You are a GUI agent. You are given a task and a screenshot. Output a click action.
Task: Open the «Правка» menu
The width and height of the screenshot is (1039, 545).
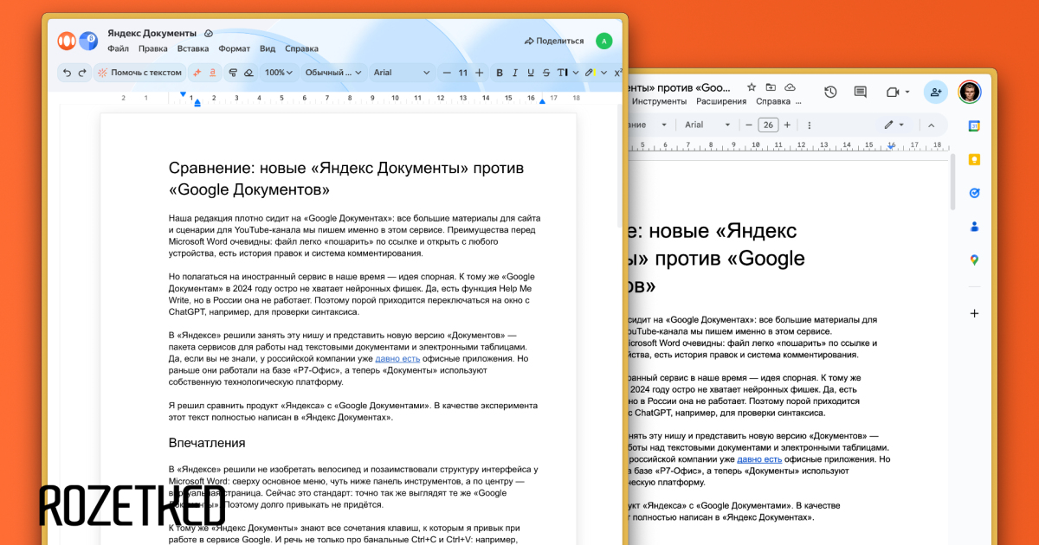[153, 49]
